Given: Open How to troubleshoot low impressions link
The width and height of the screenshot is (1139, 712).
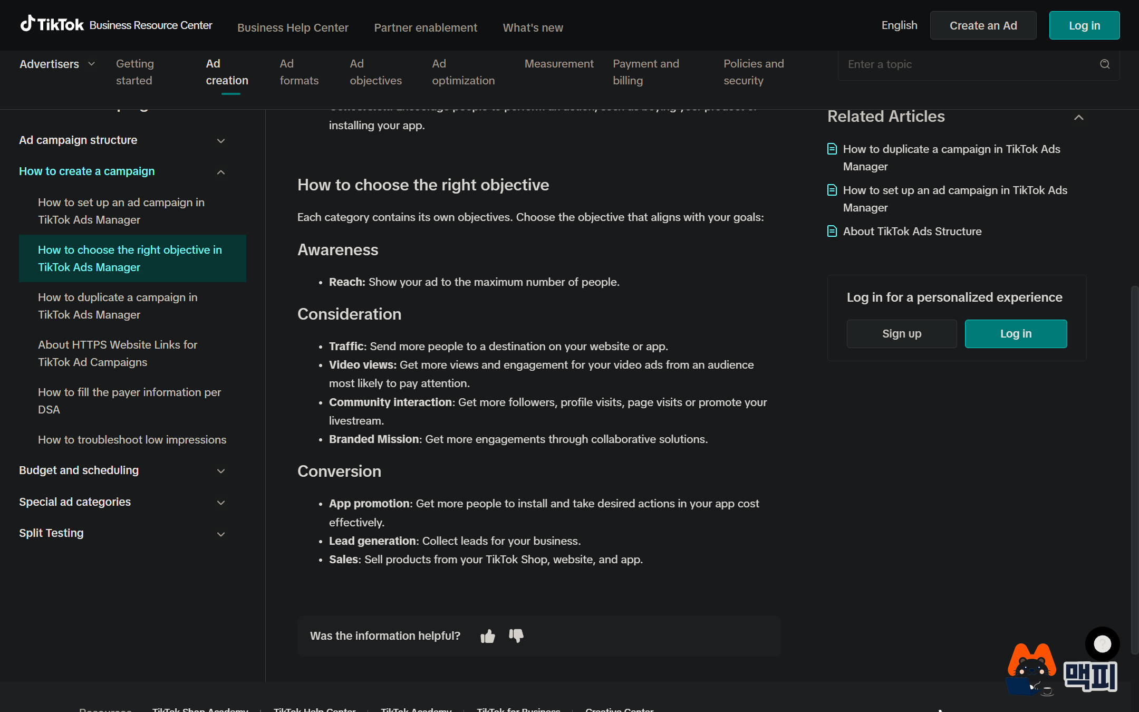Looking at the screenshot, I should 132,440.
